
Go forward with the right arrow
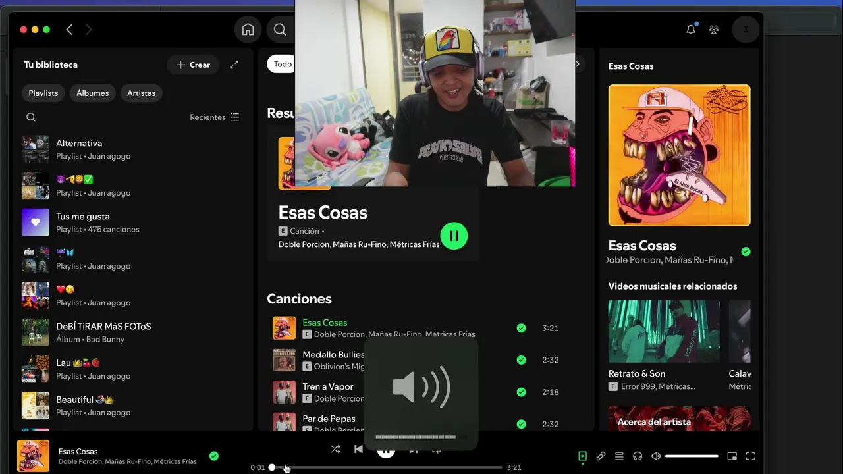(x=88, y=30)
